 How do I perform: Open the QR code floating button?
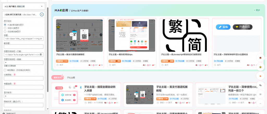(260, 94)
